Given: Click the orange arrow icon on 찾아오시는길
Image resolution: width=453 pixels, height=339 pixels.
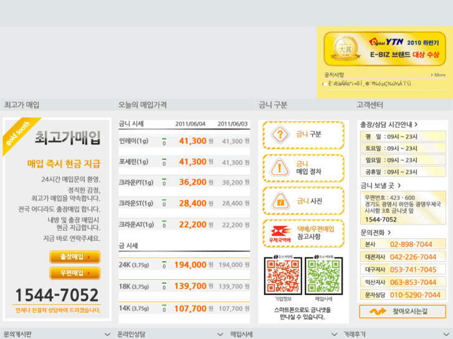Looking at the screenshot, I should click(378, 311).
